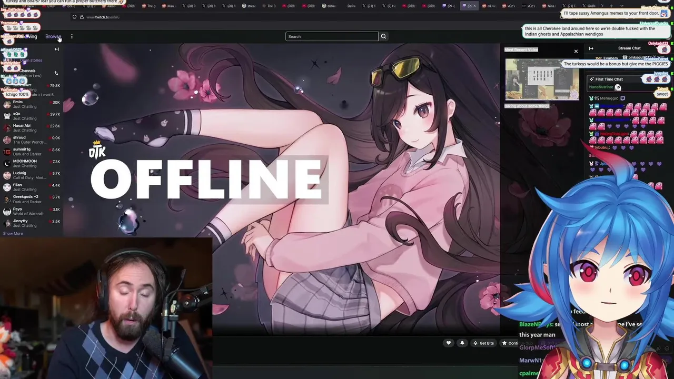The image size is (674, 379).
Task: Open Greekgodx +2 Dark and Darker entry
Action: (32, 199)
